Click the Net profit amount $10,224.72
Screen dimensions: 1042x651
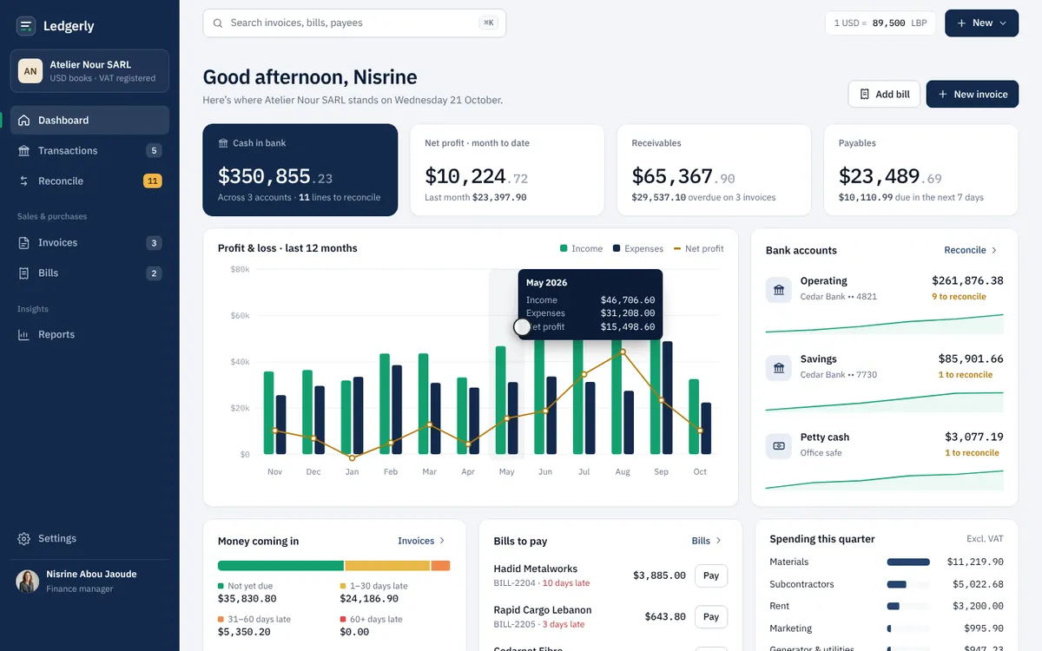(477, 177)
